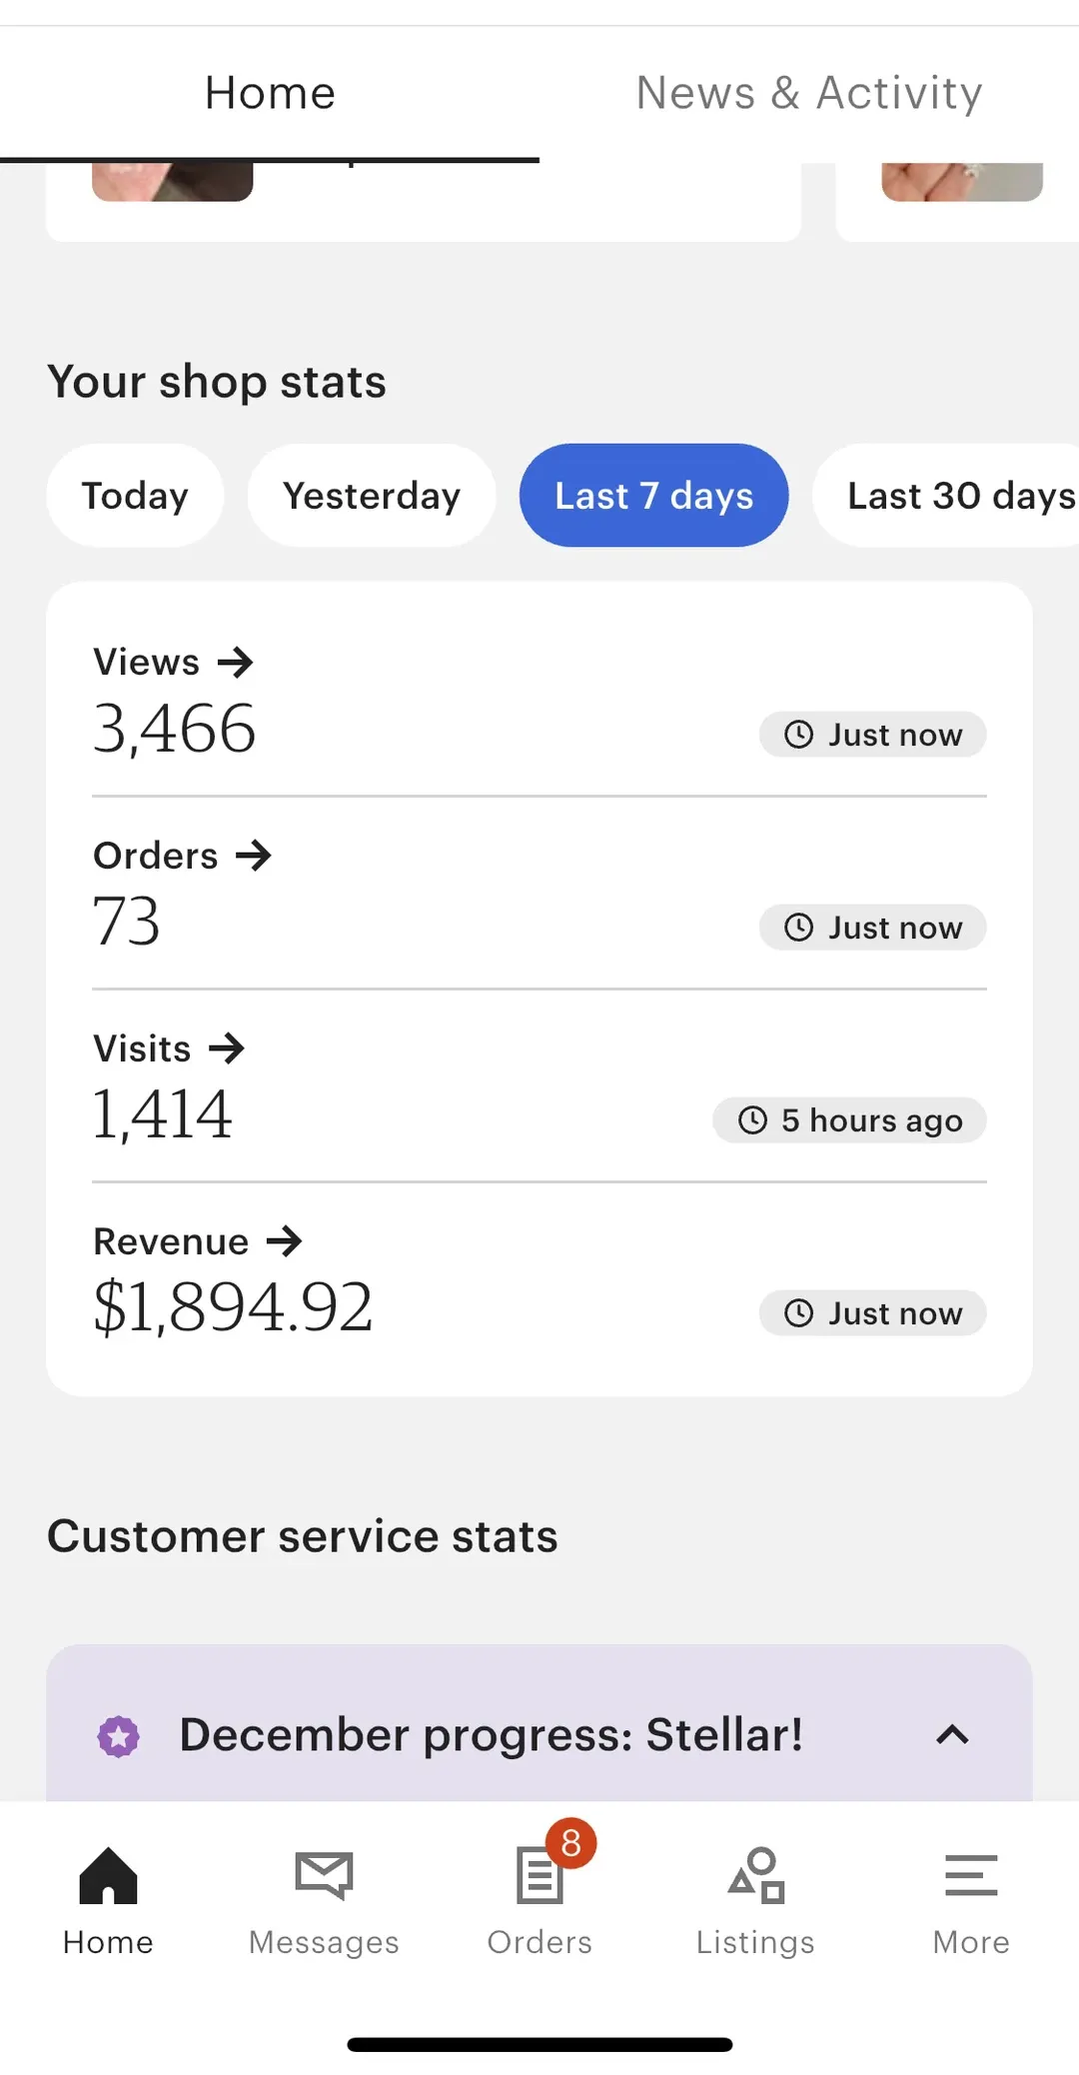Select the Today stats filter

coord(135,496)
